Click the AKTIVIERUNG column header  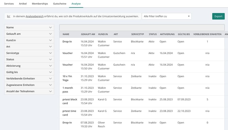coord(167,34)
